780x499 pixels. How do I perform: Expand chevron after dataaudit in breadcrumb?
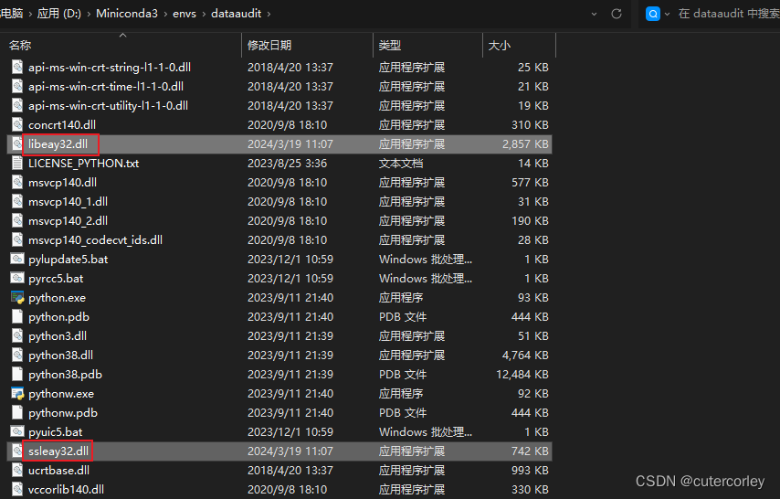point(269,14)
